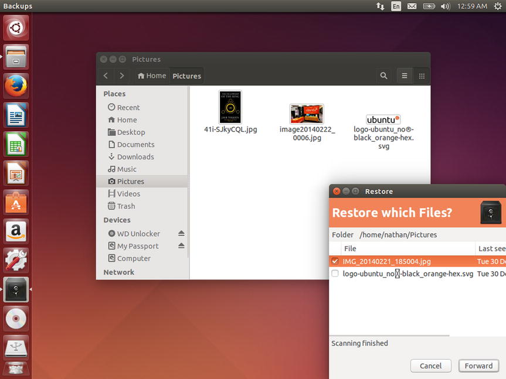Open the sound volume indicator menu
The image size is (506, 379).
[x=445, y=6]
